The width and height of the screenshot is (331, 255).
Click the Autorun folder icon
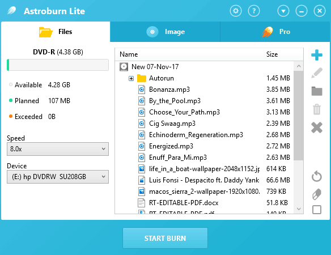(142, 78)
